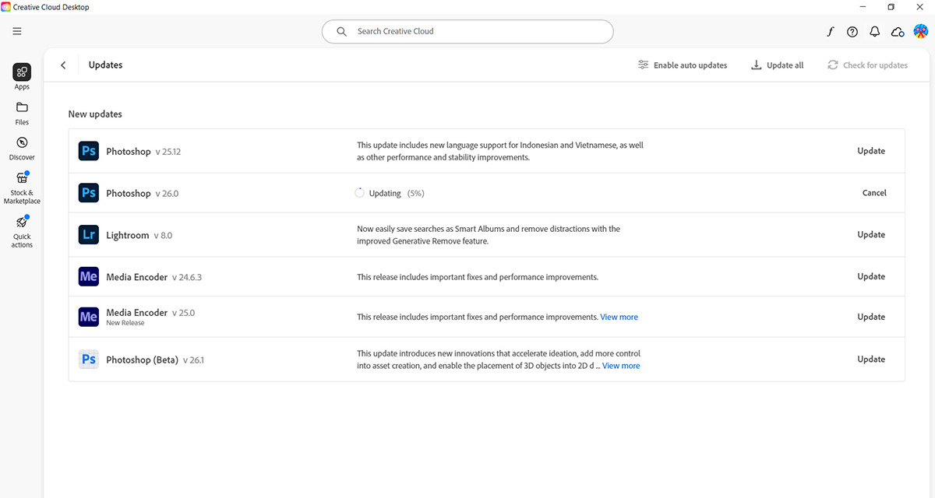
Task: Click the Lightroom app icon
Action: click(89, 235)
